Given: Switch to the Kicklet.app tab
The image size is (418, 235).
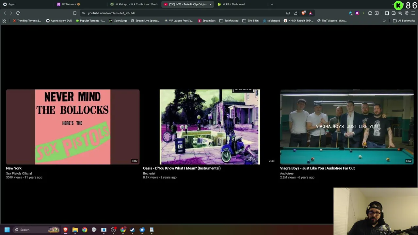Looking at the screenshot, I should 134,4.
